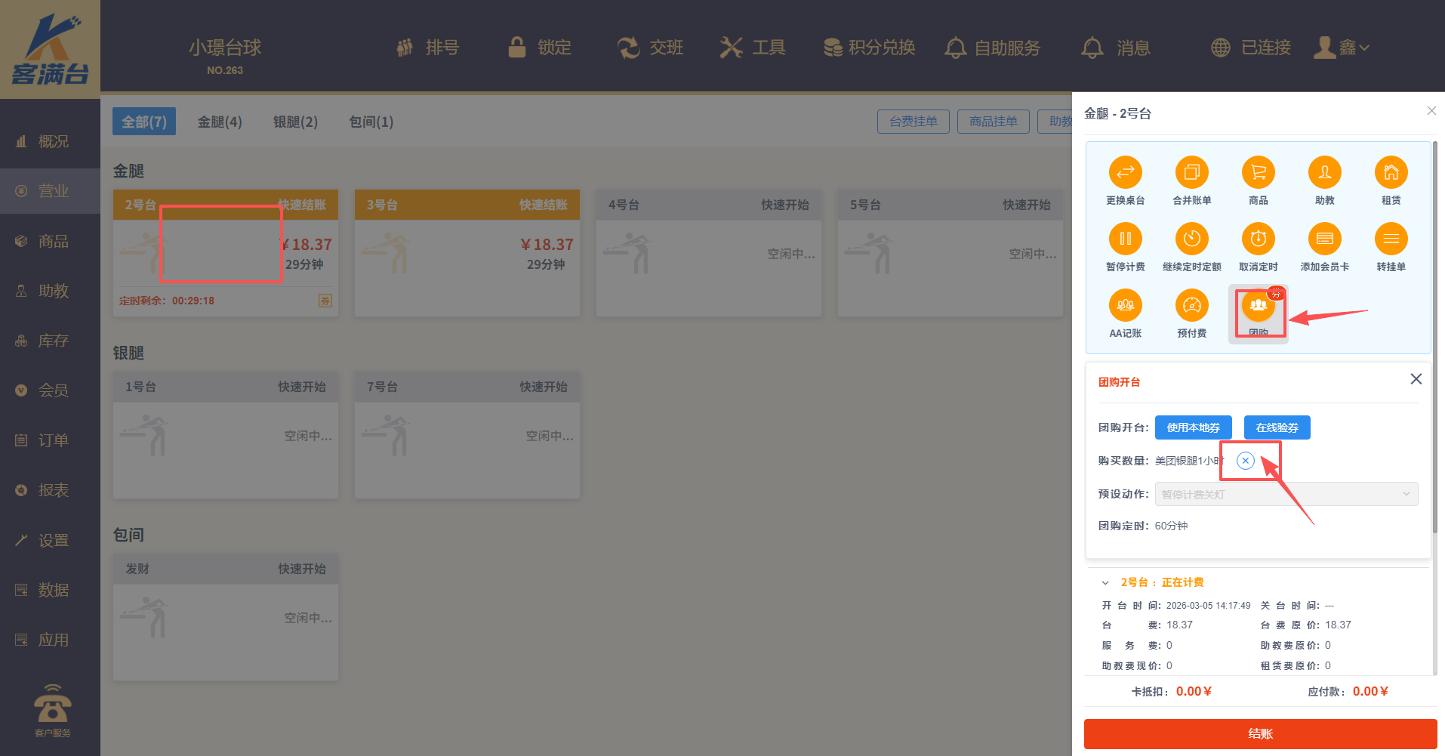This screenshot has width=1445, height=756.
Task: Click the 结账 checkout button
Action: click(x=1260, y=733)
